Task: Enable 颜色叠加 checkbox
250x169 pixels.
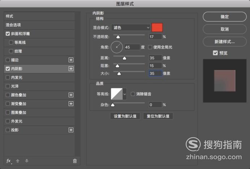Action: [x=8, y=95]
